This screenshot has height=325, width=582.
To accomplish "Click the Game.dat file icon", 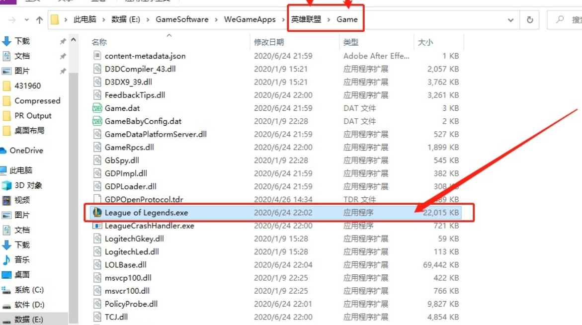I will point(97,108).
